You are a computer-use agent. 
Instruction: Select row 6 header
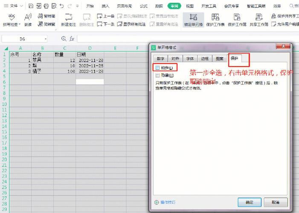pyautogui.click(x=4, y=82)
